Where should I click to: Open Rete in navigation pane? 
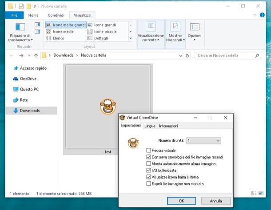(x=20, y=100)
